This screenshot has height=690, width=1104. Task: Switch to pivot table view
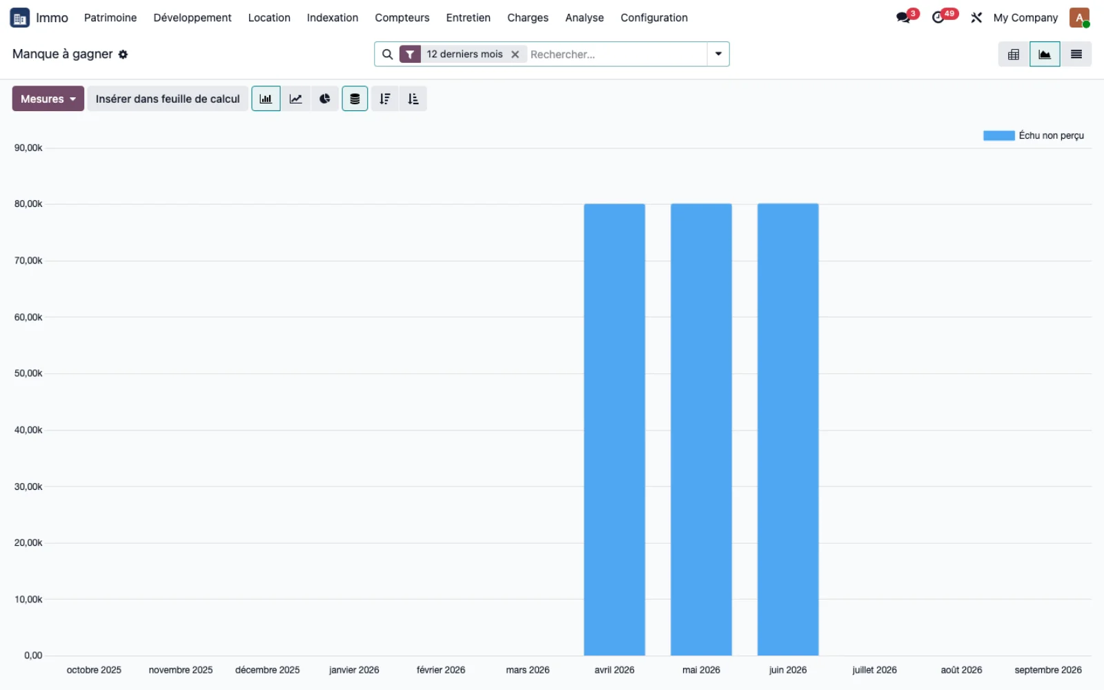tap(1014, 55)
